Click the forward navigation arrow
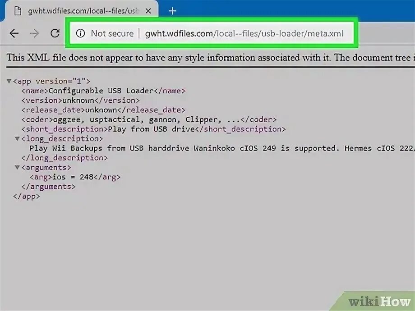This screenshot has height=311, width=415. point(34,33)
